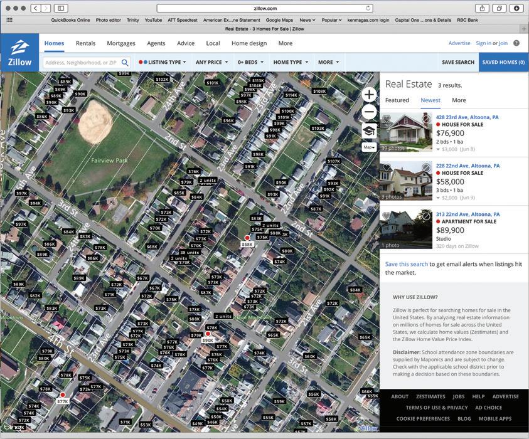Open the Listing Type dropdown
This screenshot has height=439, width=529.
point(163,62)
